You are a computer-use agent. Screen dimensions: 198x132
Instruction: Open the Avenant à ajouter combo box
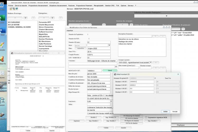click(x=151, y=62)
